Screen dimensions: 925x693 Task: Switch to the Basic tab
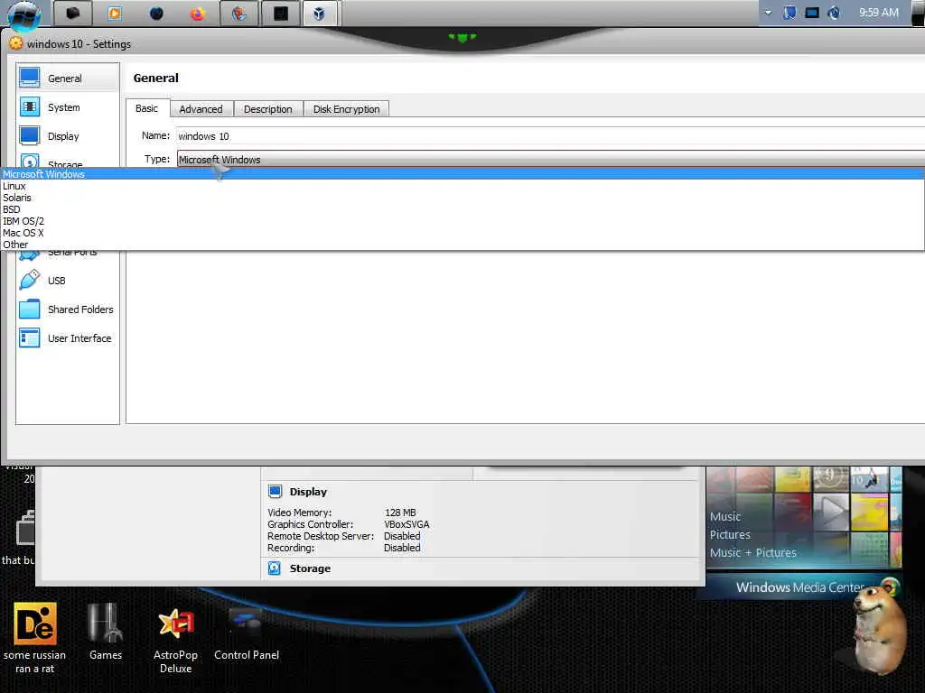[147, 108]
